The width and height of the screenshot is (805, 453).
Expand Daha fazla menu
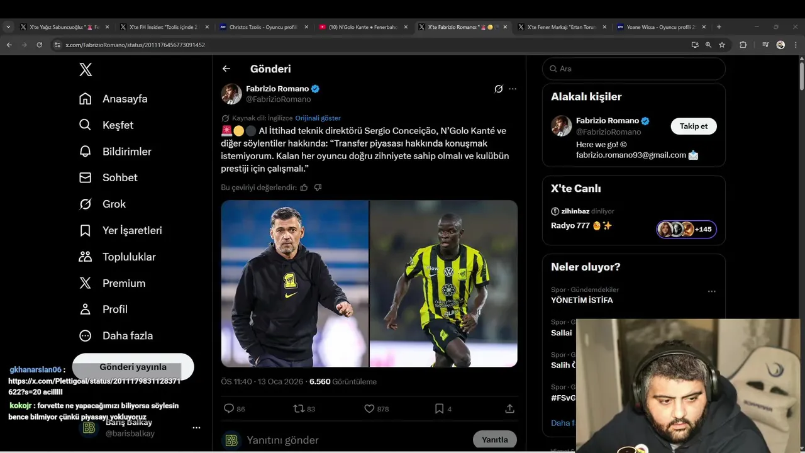coord(116,336)
